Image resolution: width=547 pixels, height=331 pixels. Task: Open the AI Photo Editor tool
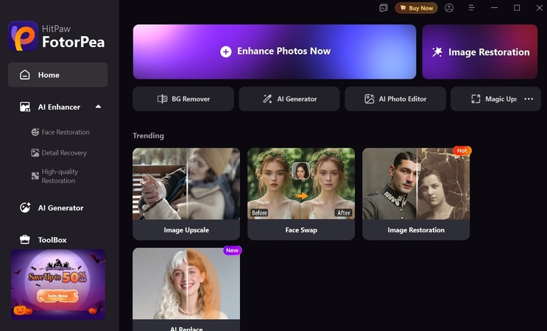coord(395,99)
